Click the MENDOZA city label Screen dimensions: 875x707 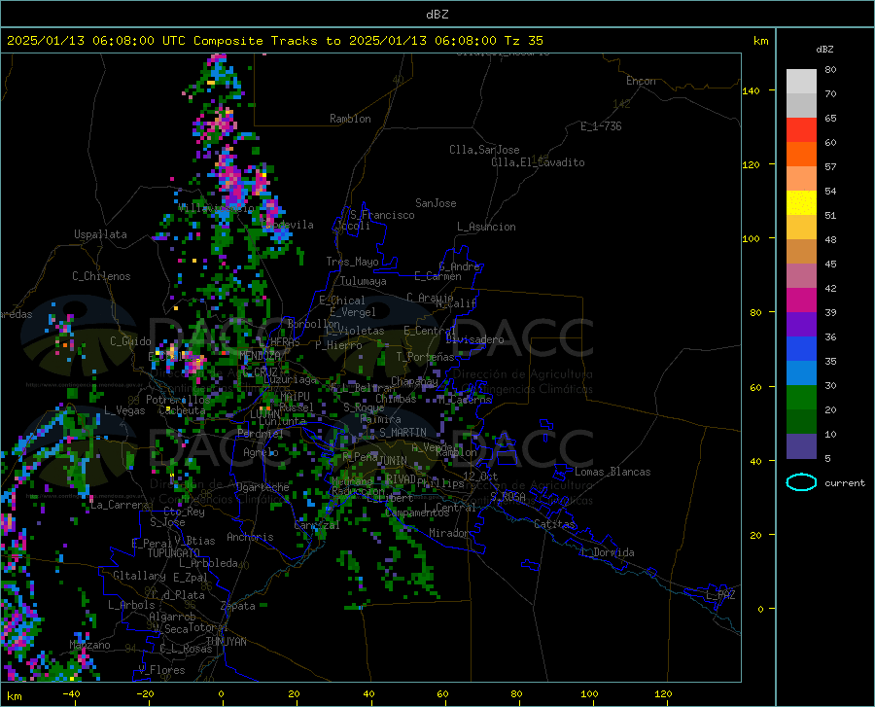(x=260, y=355)
